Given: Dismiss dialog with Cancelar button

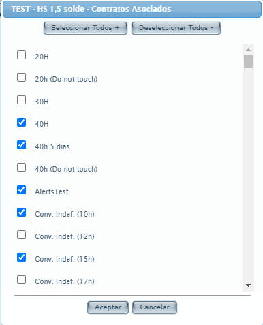Looking at the screenshot, I should click(155, 307).
